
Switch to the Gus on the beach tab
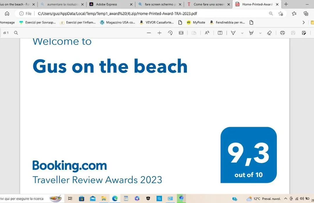coord(15,4)
